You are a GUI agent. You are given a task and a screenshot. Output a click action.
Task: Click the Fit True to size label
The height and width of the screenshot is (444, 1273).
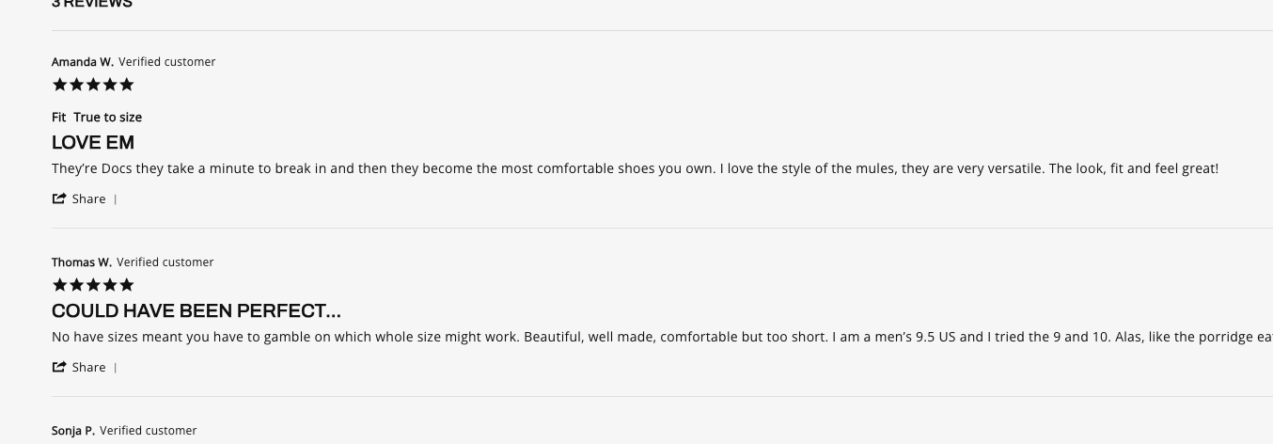pyautogui.click(x=97, y=118)
